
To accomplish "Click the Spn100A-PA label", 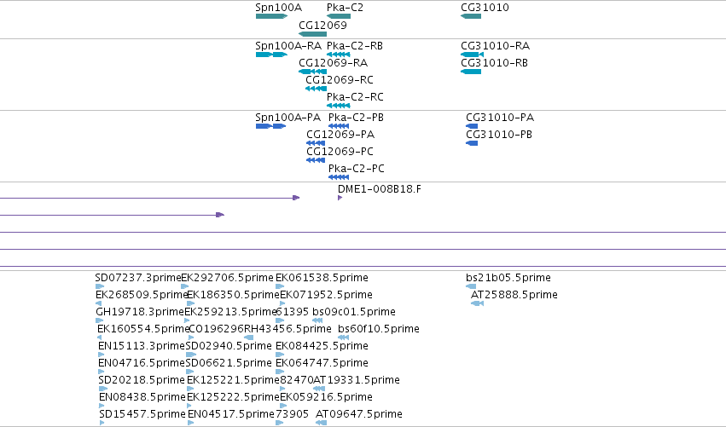I will pos(288,118).
